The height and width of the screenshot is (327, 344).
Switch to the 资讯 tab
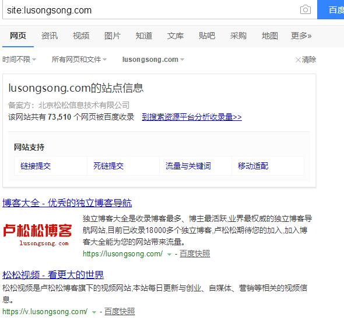pyautogui.click(x=50, y=36)
